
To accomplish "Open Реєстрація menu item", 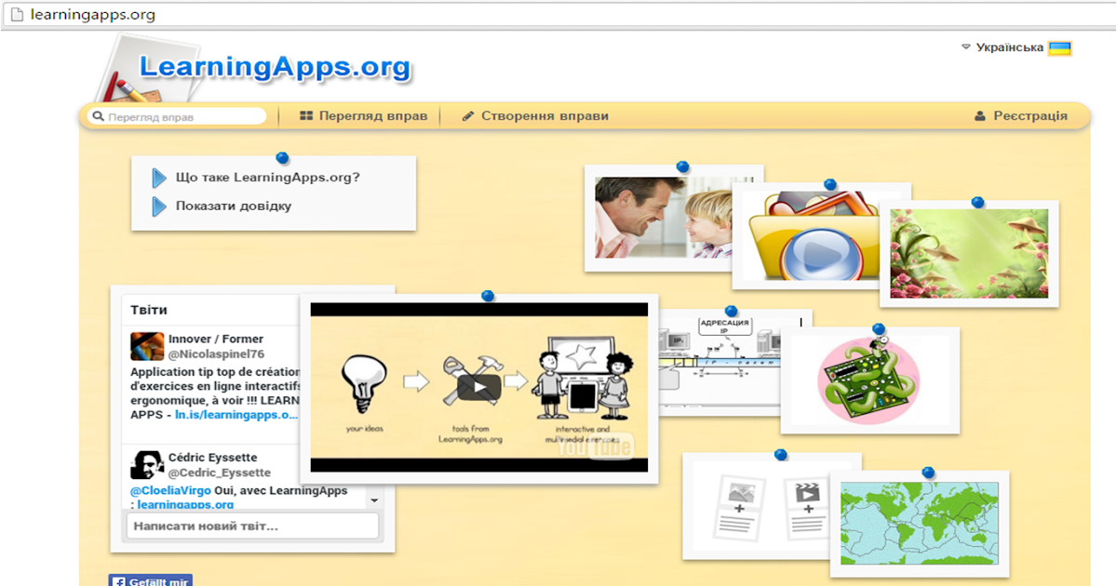I will [x=1020, y=116].
